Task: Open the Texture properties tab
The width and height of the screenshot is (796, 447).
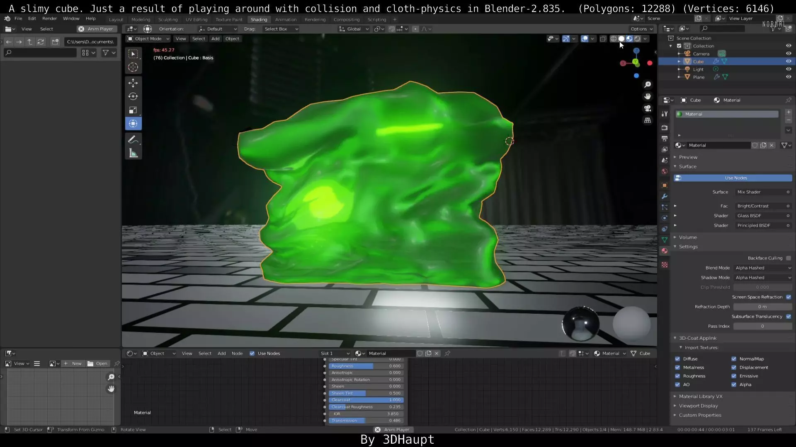Action: [665, 264]
